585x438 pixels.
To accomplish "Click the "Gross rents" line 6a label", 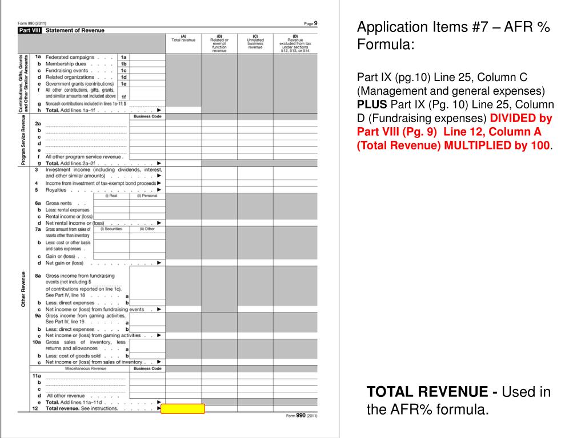I will coord(59,204).
